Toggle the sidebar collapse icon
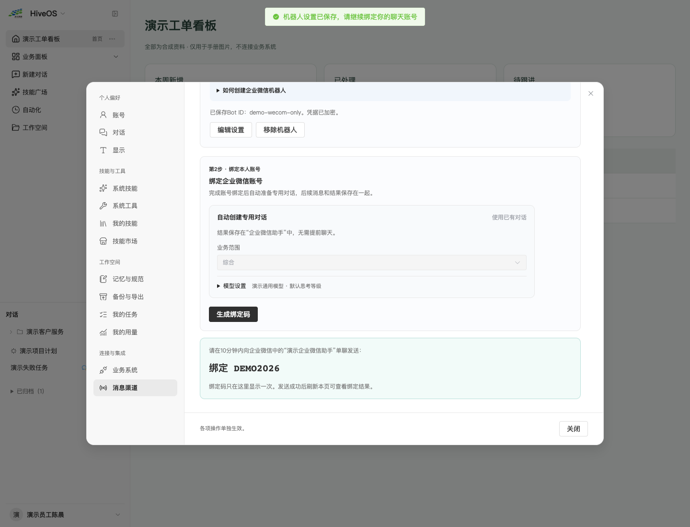Screen dimensions: 690x527 tap(115, 13)
